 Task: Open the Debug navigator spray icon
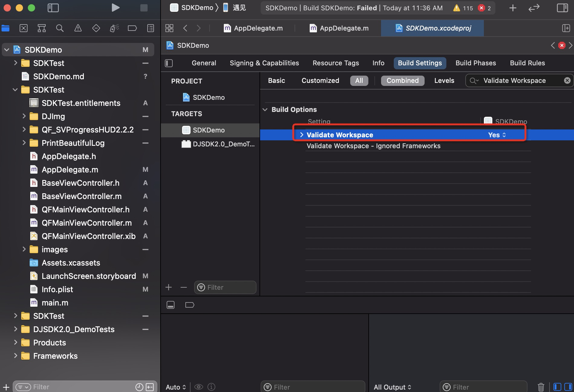tap(114, 28)
